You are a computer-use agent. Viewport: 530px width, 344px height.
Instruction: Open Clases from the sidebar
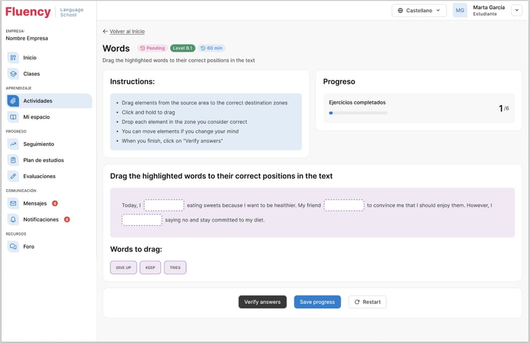(x=49, y=74)
